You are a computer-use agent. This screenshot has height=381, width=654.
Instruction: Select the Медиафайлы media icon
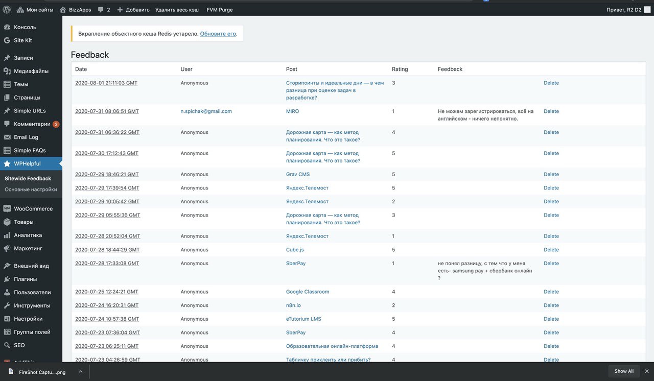[7, 71]
